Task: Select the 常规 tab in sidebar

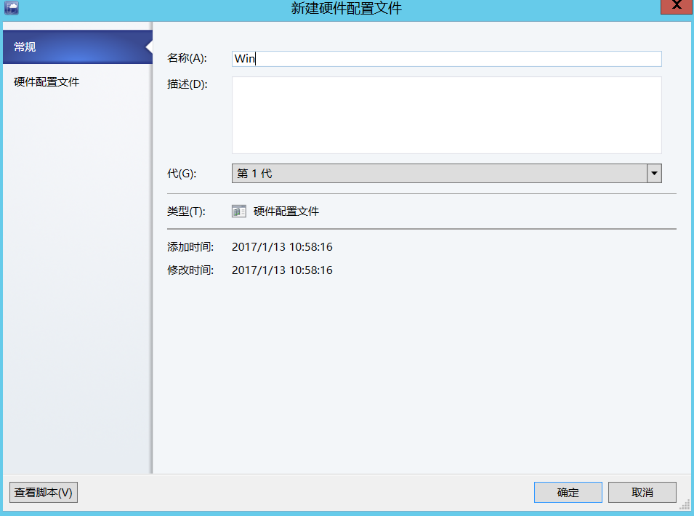Action: 78,47
